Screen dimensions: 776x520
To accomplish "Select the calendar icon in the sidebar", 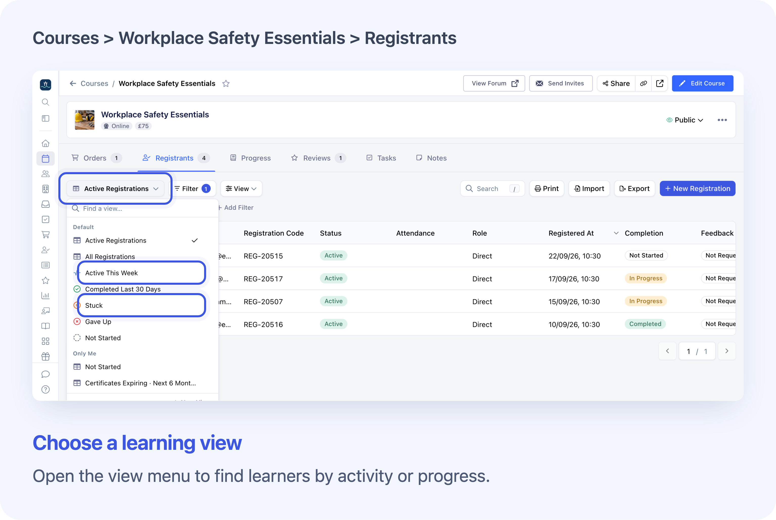I will pyautogui.click(x=45, y=159).
